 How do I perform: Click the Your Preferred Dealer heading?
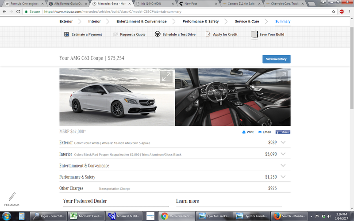(x=85, y=201)
